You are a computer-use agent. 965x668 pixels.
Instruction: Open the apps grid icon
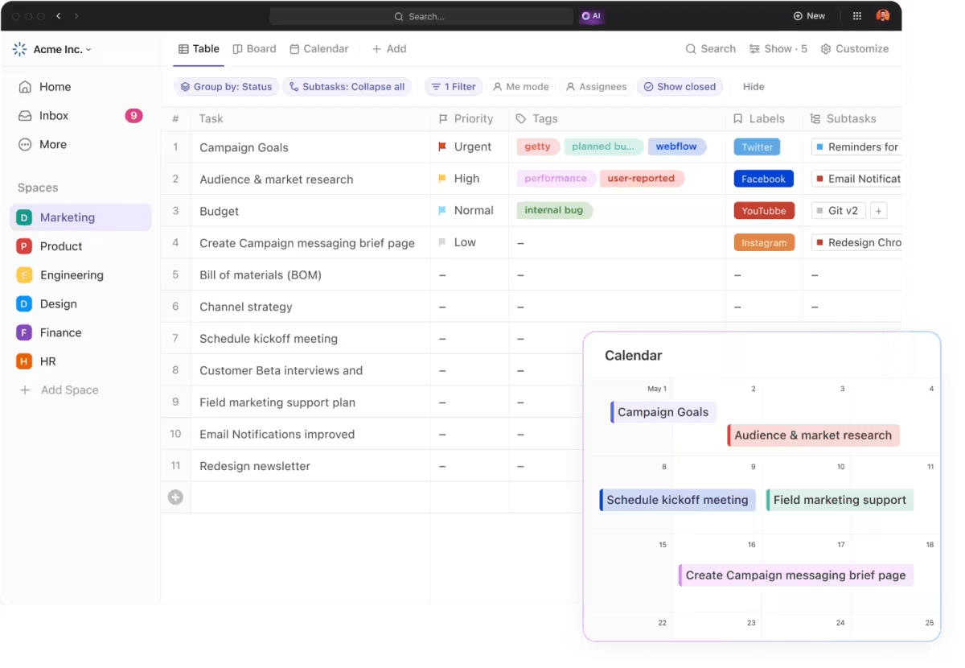coord(857,16)
